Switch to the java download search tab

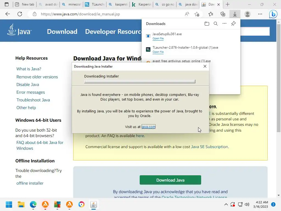pyautogui.click(x=188, y=4)
